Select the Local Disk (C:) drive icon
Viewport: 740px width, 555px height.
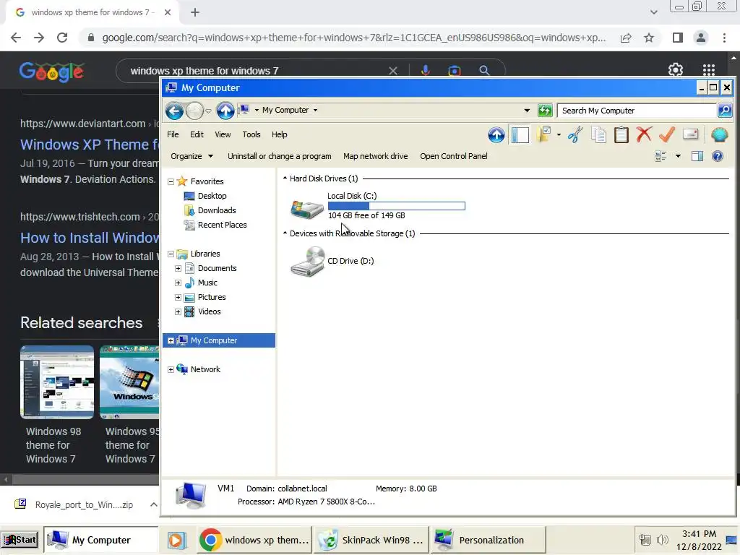(306, 209)
